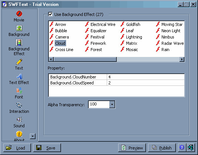Open the Font settings icon

coord(19,91)
